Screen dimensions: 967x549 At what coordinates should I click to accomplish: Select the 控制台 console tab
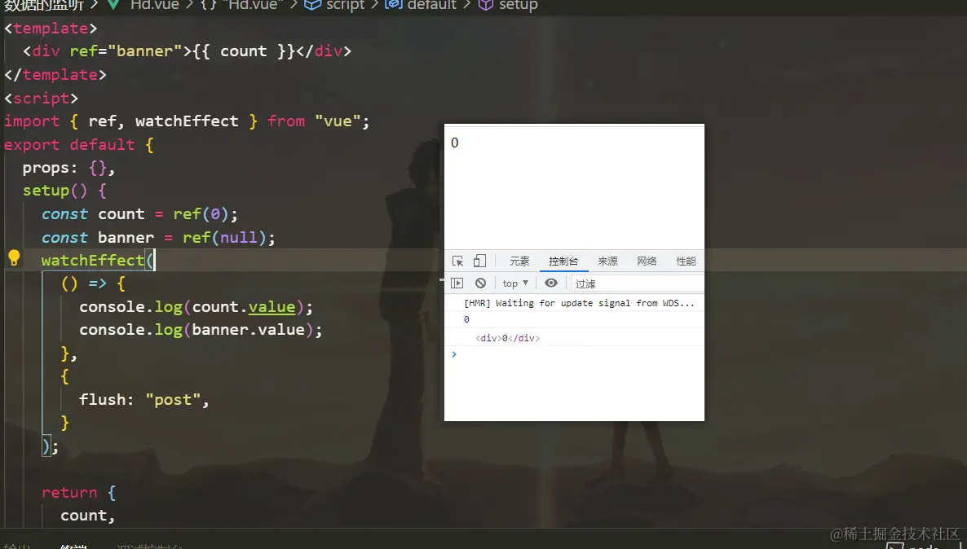[563, 261]
